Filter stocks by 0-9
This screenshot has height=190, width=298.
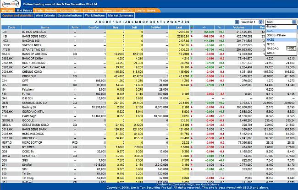[x=187, y=22]
